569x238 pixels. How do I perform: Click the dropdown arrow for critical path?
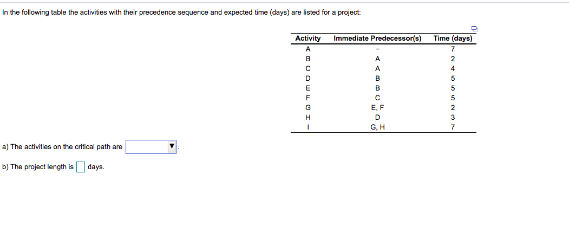click(x=172, y=147)
